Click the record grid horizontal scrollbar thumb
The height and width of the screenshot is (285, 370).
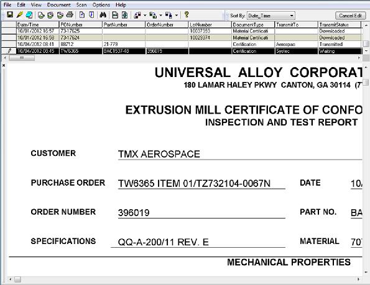(22, 58)
